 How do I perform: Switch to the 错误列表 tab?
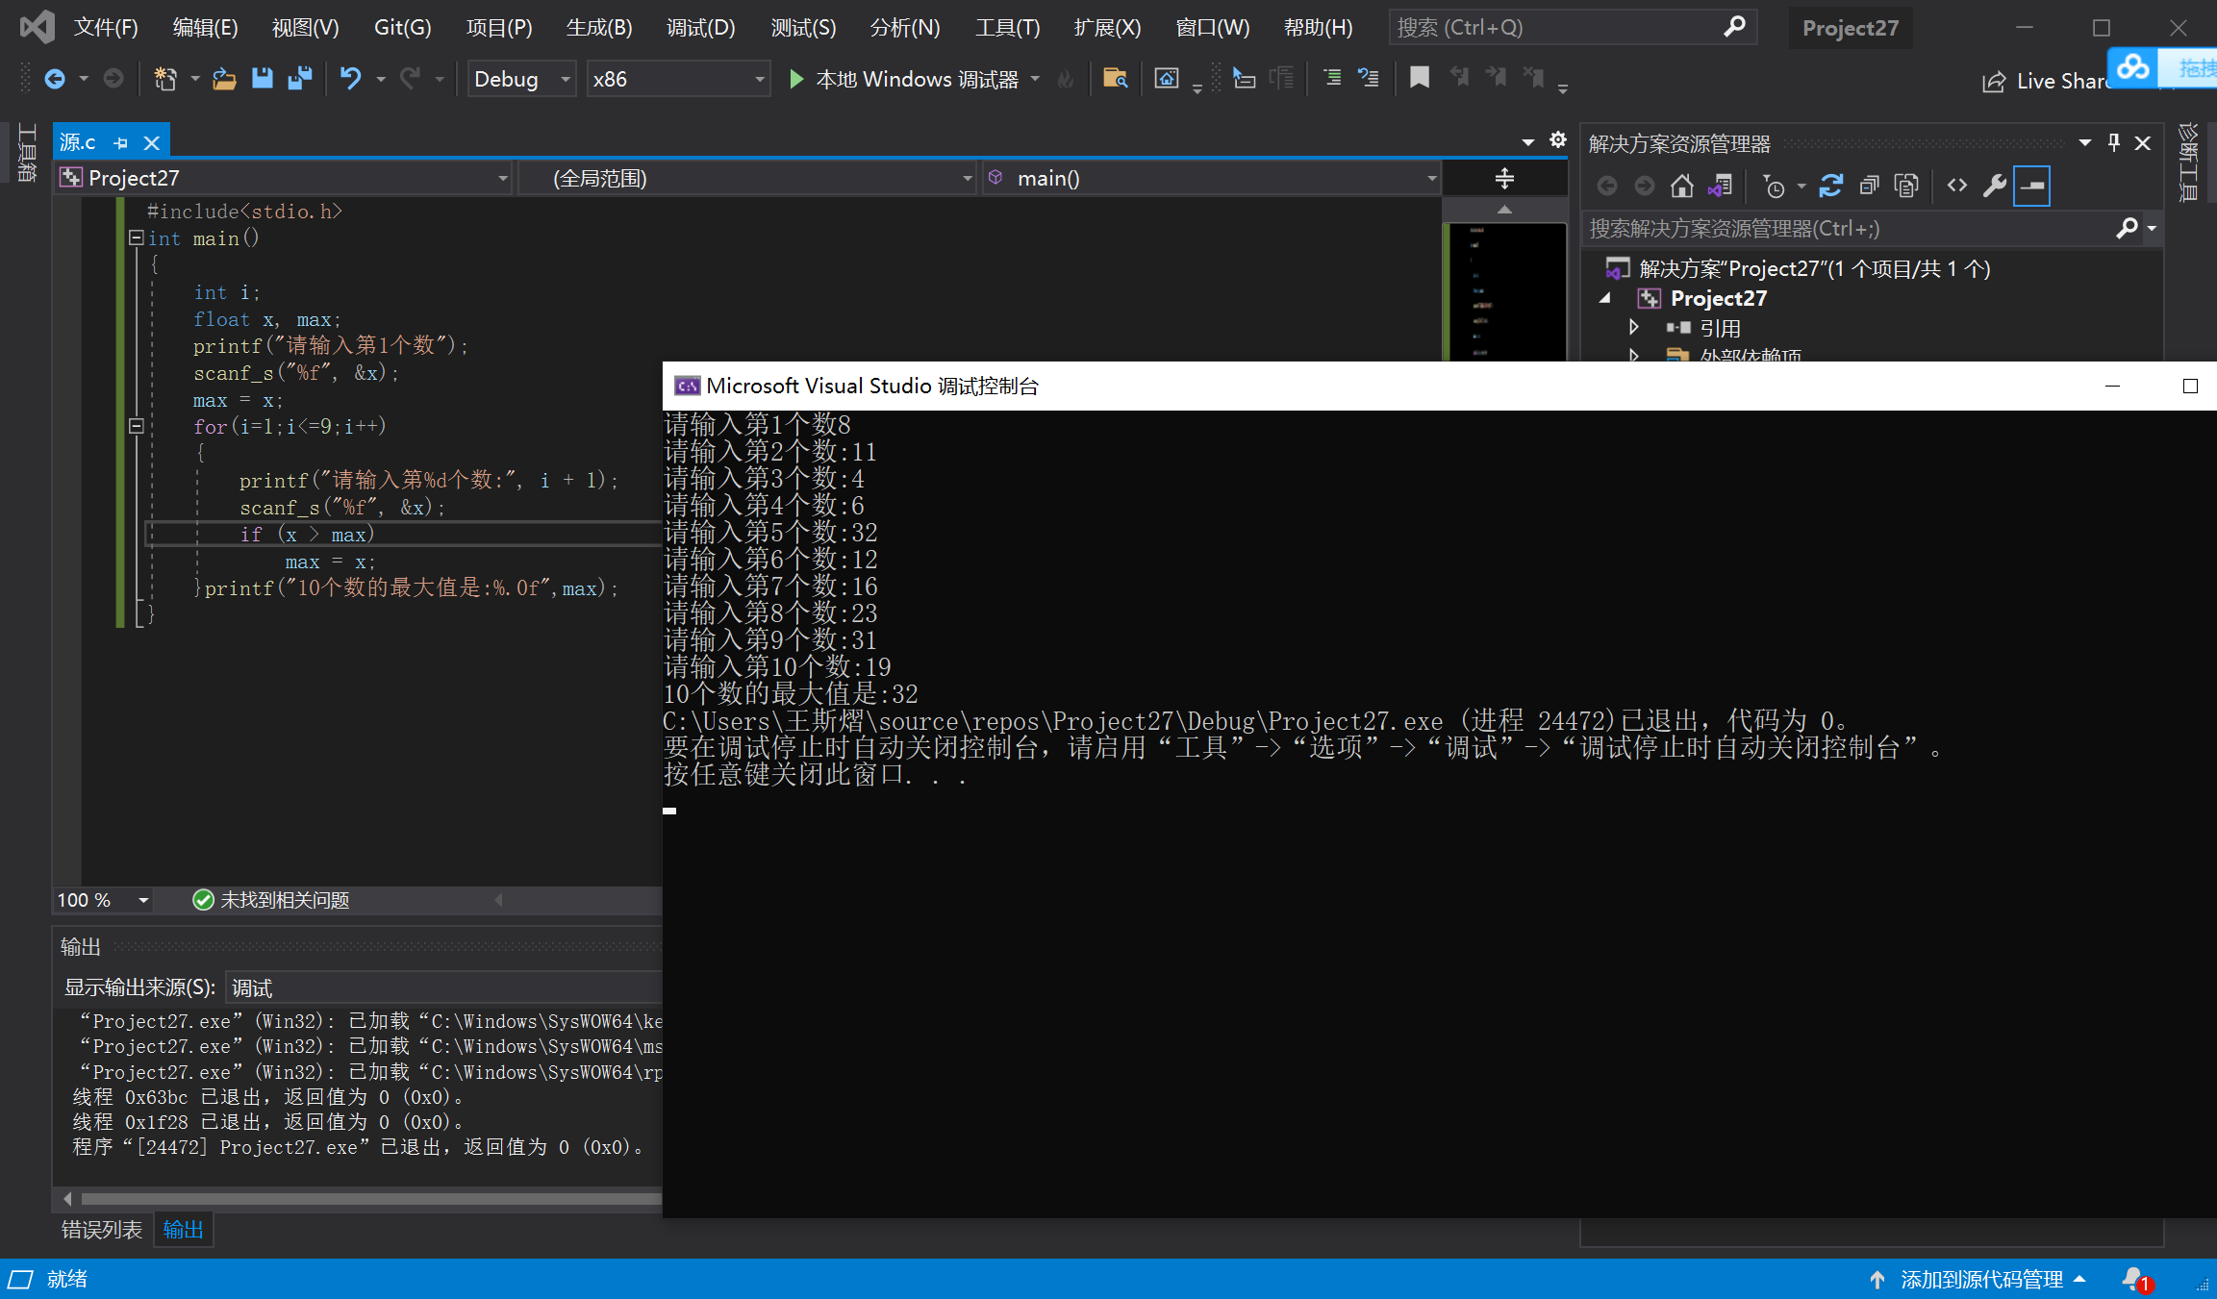[101, 1230]
